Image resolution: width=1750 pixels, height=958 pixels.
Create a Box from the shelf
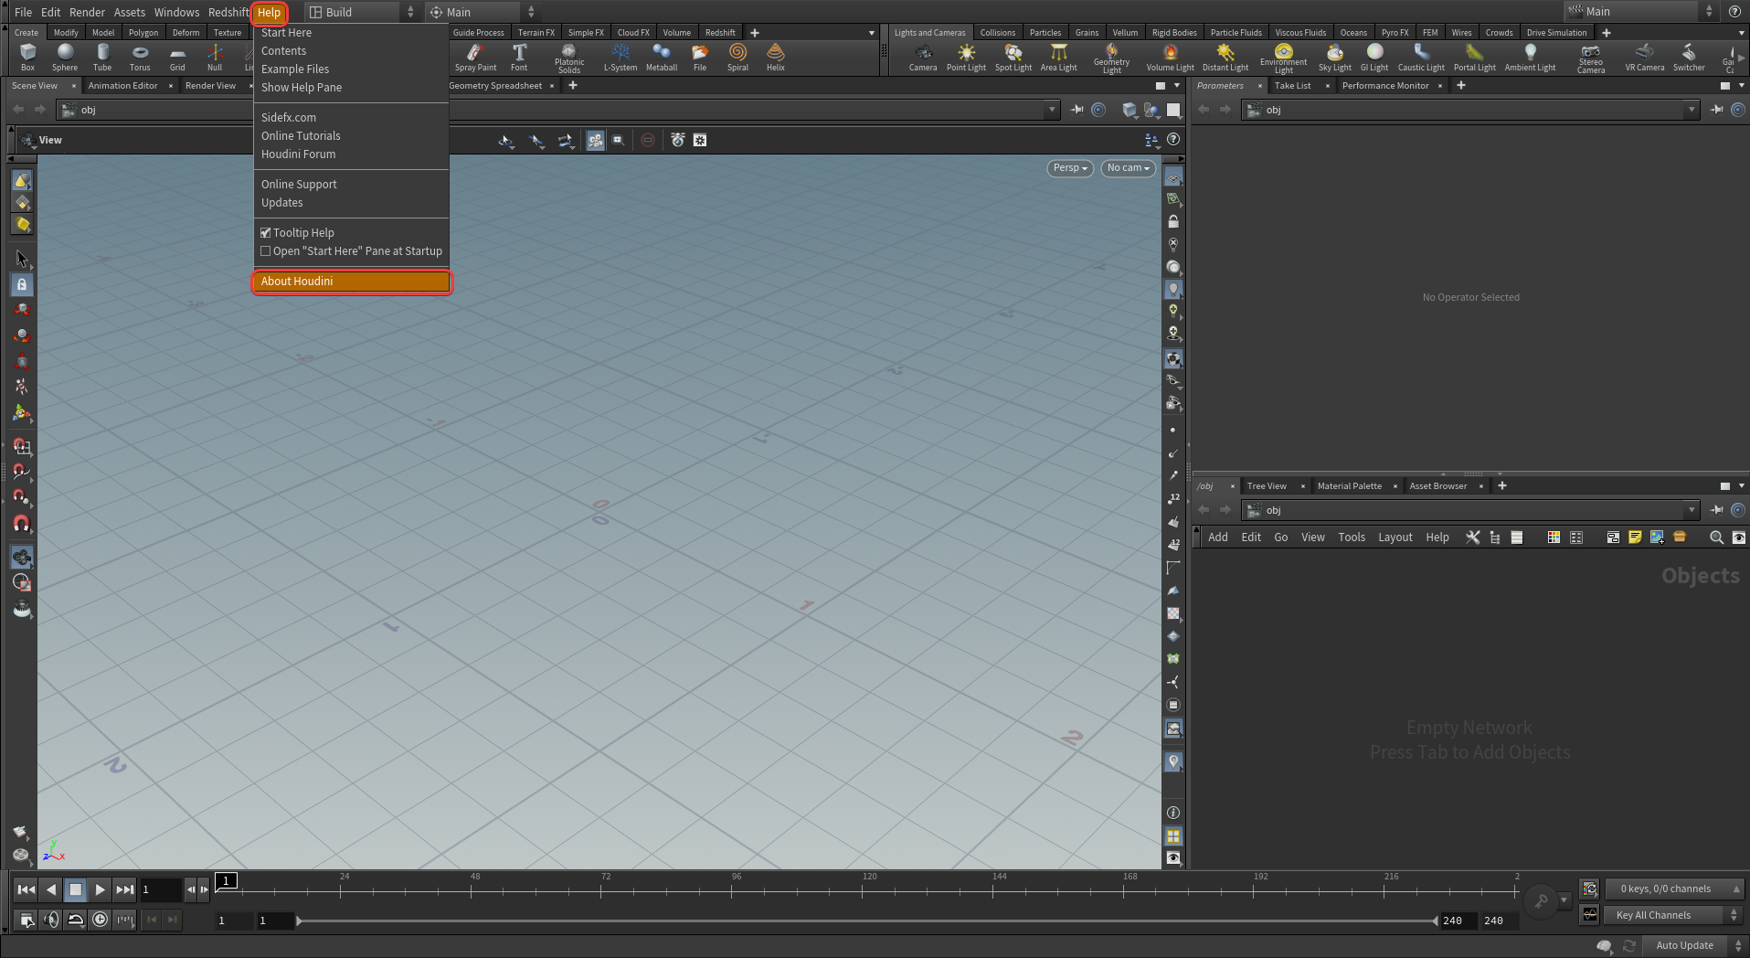tap(27, 57)
